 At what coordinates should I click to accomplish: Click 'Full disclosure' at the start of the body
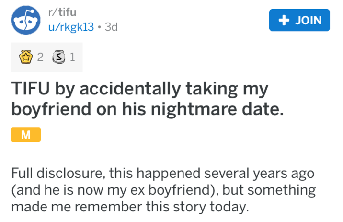53,173
